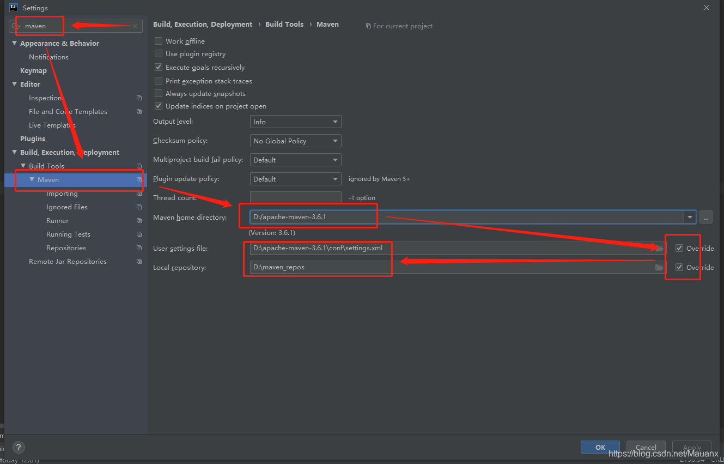This screenshot has width=724, height=464.
Task: Open folder browser for User settings file
Action: tap(659, 249)
